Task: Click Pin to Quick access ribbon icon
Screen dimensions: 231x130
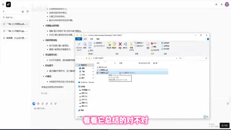Action: (79, 47)
